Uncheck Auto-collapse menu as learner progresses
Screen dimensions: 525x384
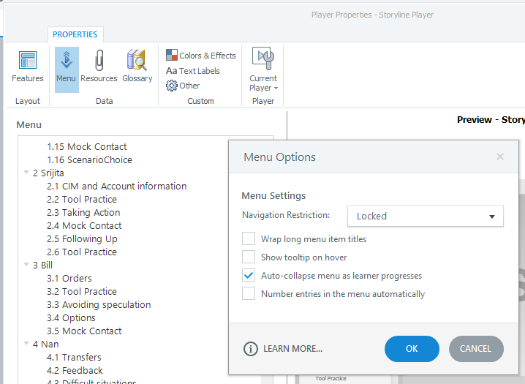(x=249, y=276)
